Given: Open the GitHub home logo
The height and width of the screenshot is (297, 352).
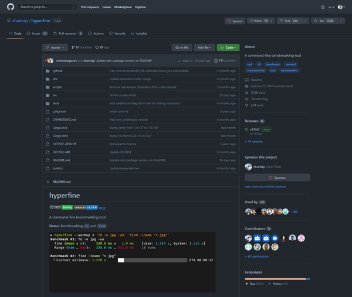Looking at the screenshot, I should click(x=11, y=7).
